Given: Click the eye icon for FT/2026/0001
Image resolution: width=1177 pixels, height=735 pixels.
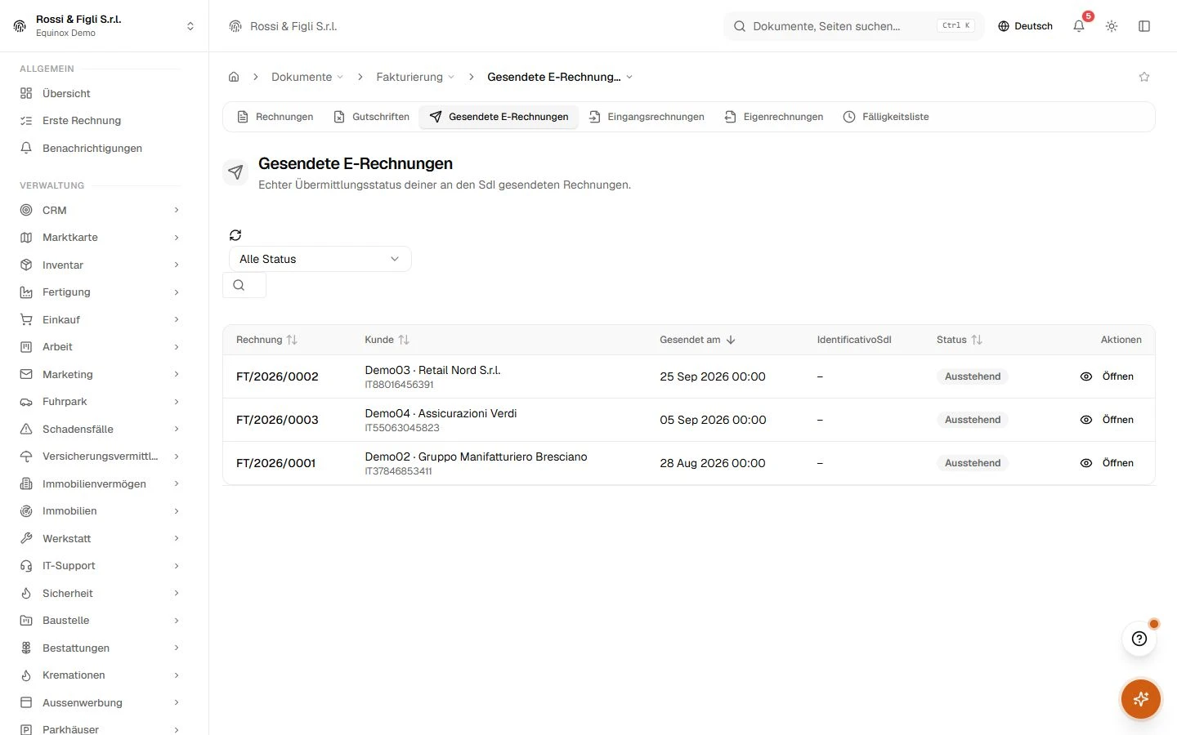Looking at the screenshot, I should click(1086, 463).
